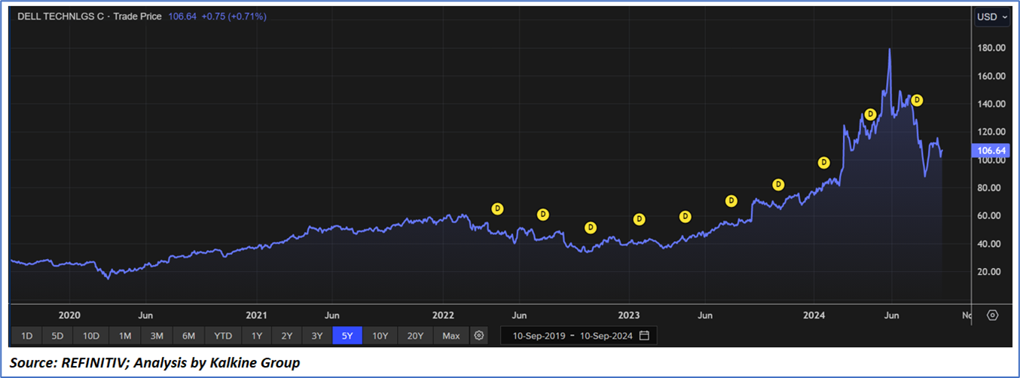Switch chart to 6M range
Screen dimensions: 1020x378
(x=189, y=335)
